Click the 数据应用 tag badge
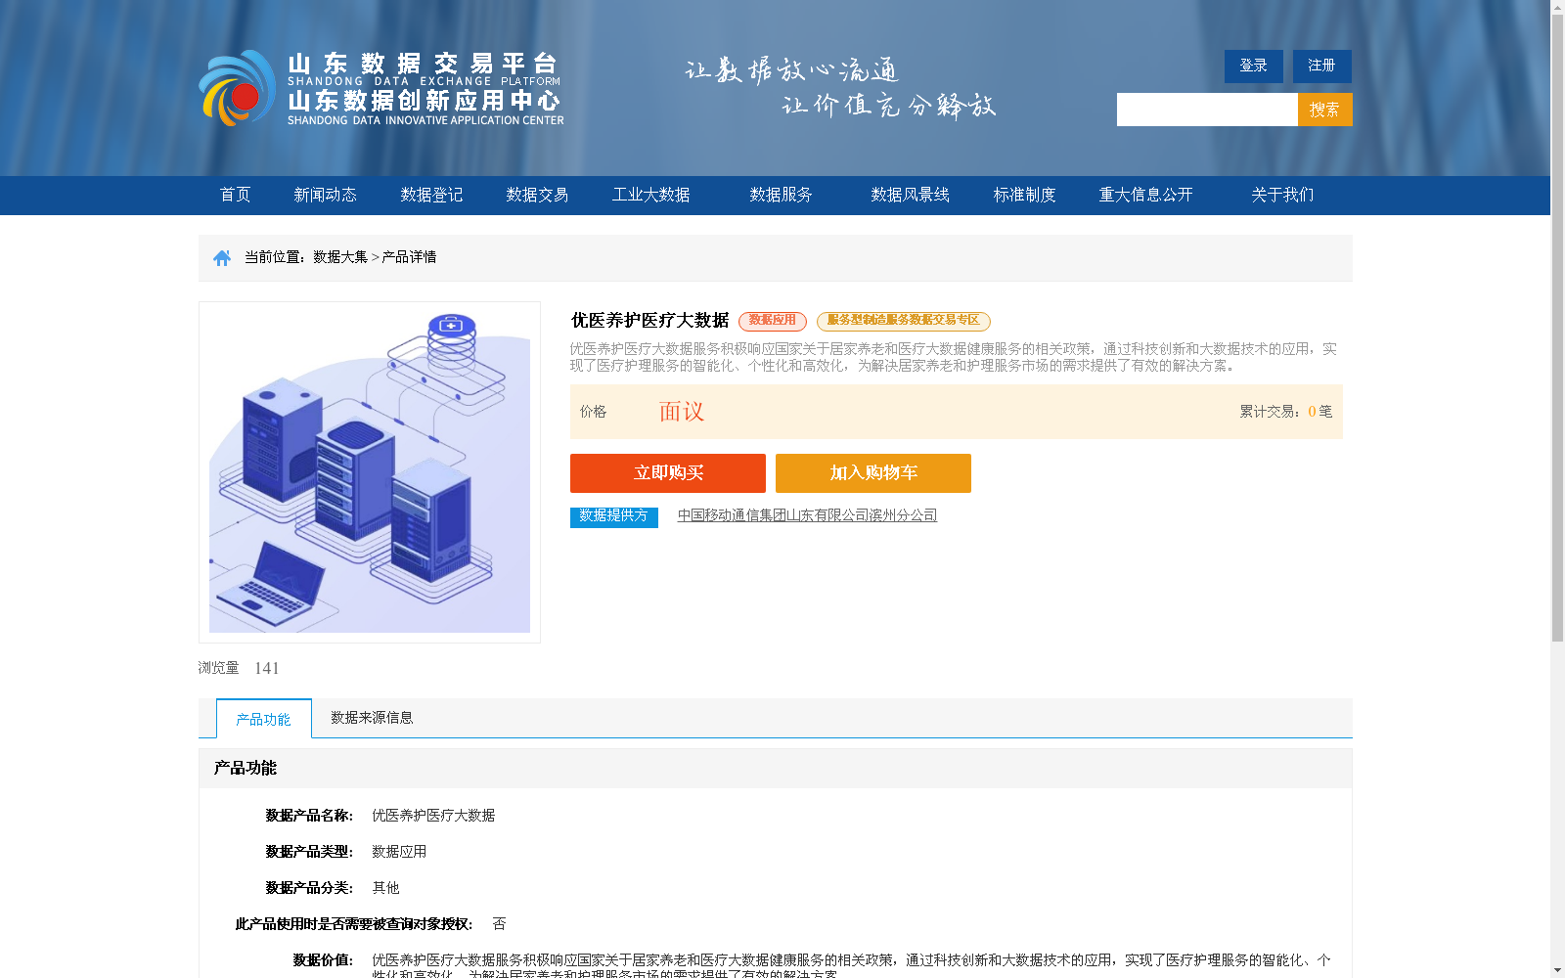 [773, 321]
